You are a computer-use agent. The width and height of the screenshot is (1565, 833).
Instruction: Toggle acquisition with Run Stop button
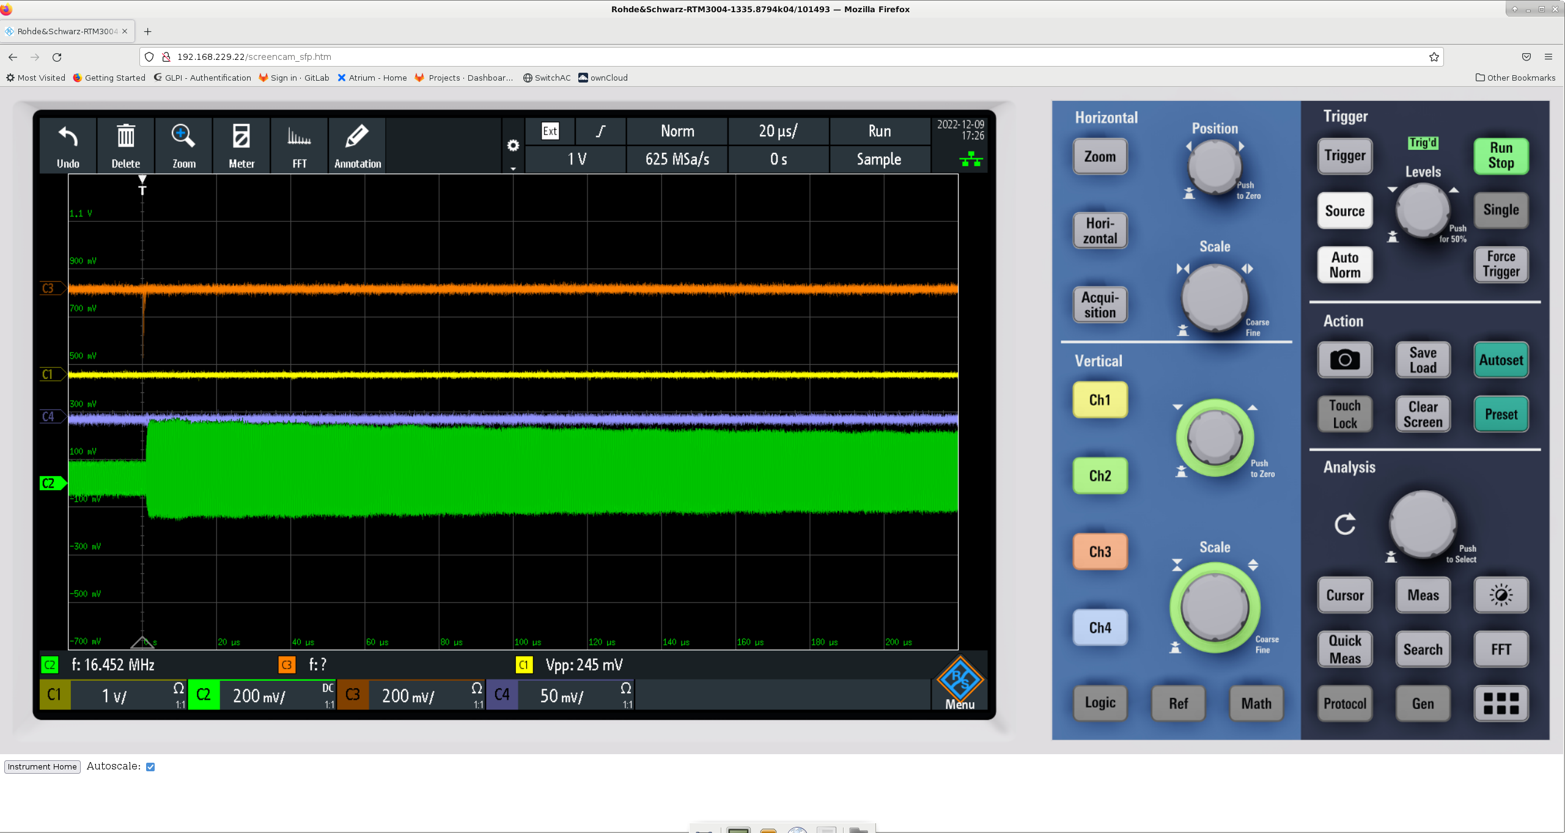point(1501,155)
